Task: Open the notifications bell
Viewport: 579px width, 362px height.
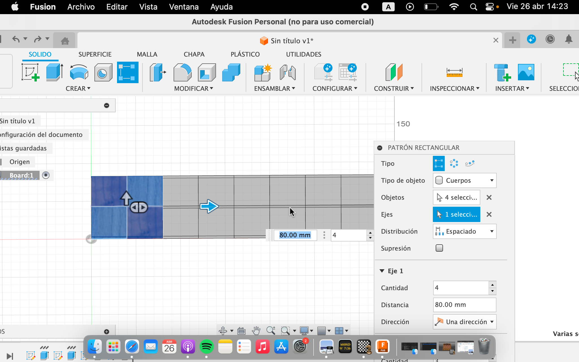Action: click(x=569, y=39)
